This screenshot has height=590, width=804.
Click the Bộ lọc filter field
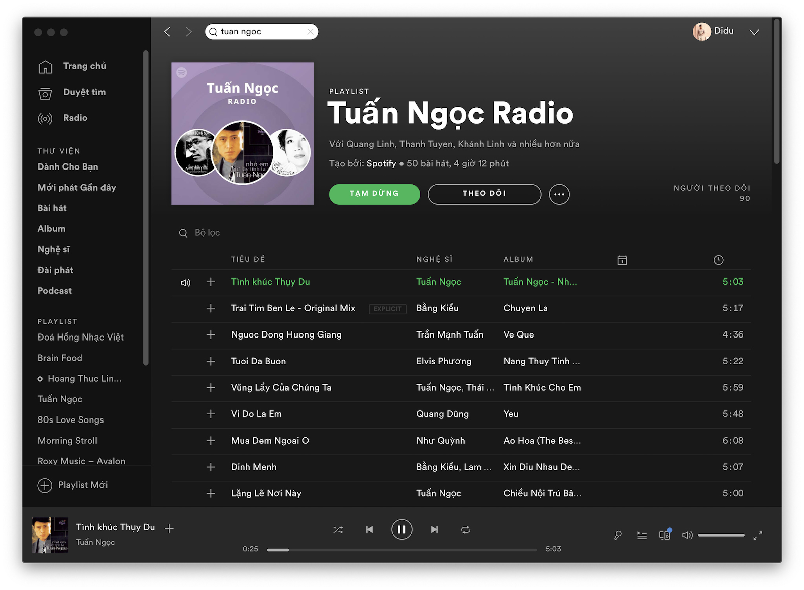point(207,233)
